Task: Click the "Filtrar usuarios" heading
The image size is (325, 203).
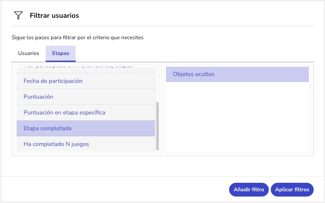Action: click(54, 16)
